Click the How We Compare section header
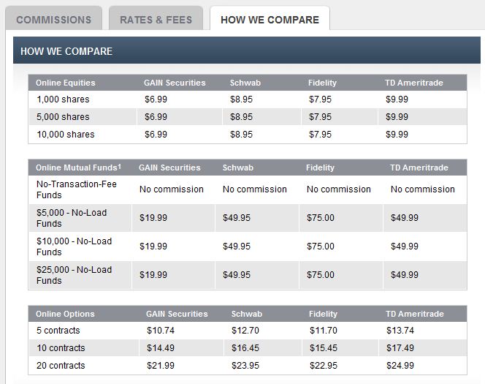This screenshot has width=485, height=384. [66, 52]
